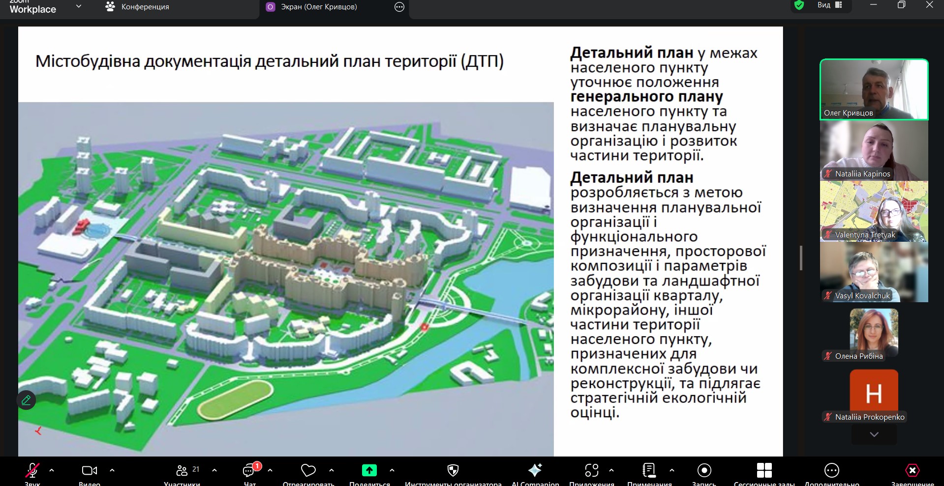Expand video options arrow beside Видео
This screenshot has height=486, width=944.
click(x=112, y=470)
